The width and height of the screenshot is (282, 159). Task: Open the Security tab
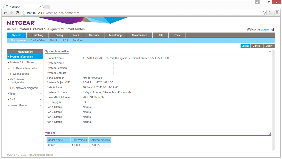[x=94, y=35]
